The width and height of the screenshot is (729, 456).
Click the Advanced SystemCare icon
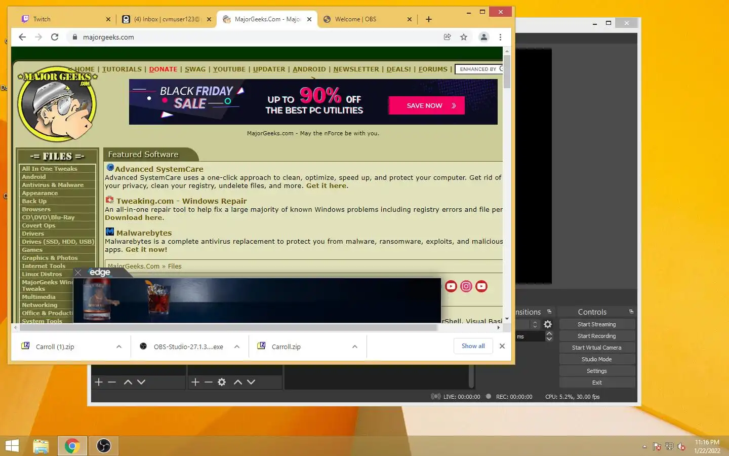[x=110, y=168]
